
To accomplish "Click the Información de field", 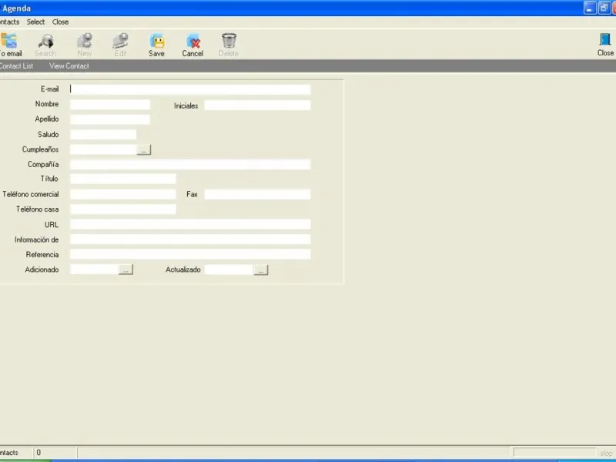I will pyautogui.click(x=190, y=239).
